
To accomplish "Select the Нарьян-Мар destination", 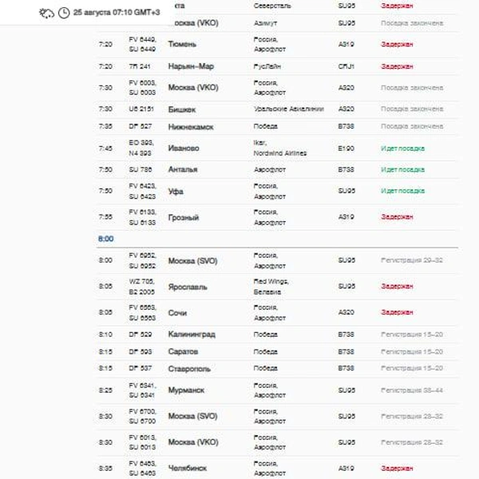I will coord(191,66).
